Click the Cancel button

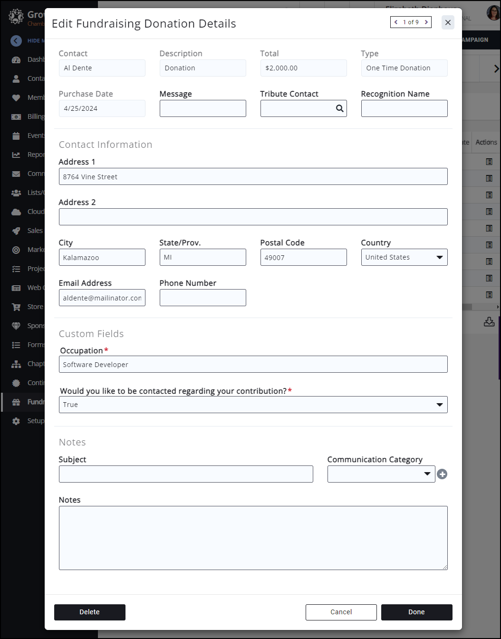(x=341, y=612)
